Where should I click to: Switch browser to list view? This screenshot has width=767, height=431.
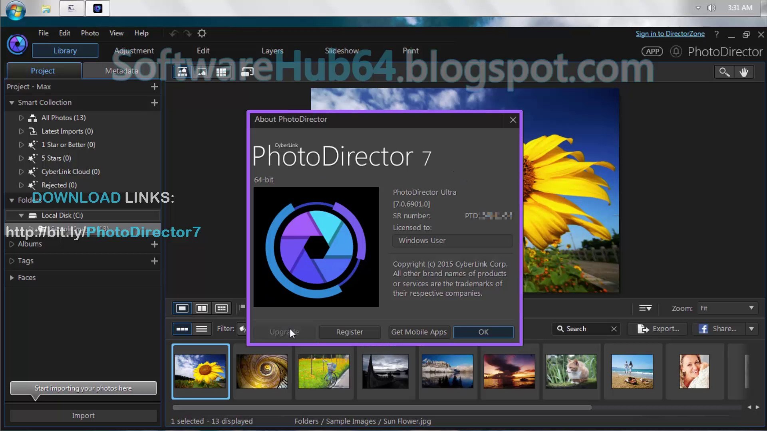[x=202, y=329]
